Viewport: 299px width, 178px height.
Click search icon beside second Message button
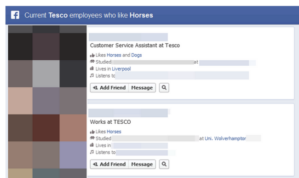tap(164, 164)
